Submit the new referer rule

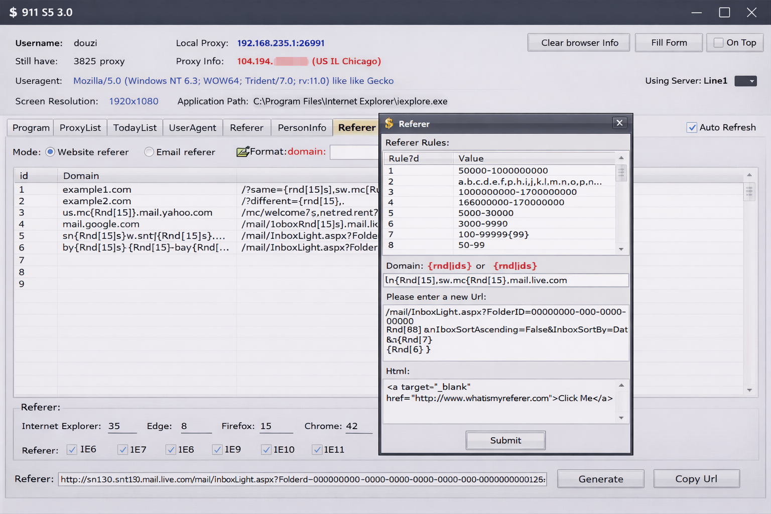point(505,440)
